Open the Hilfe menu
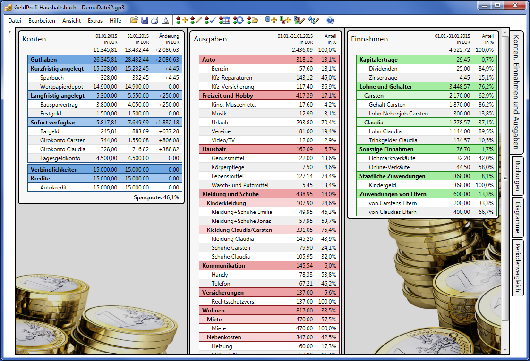Image resolution: width=530 pixels, height=361 pixels. pyautogui.click(x=115, y=21)
